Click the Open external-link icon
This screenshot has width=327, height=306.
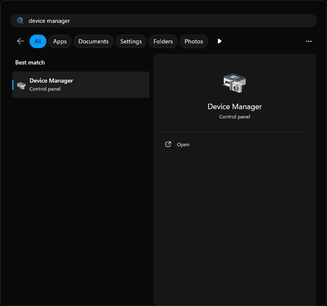click(168, 144)
